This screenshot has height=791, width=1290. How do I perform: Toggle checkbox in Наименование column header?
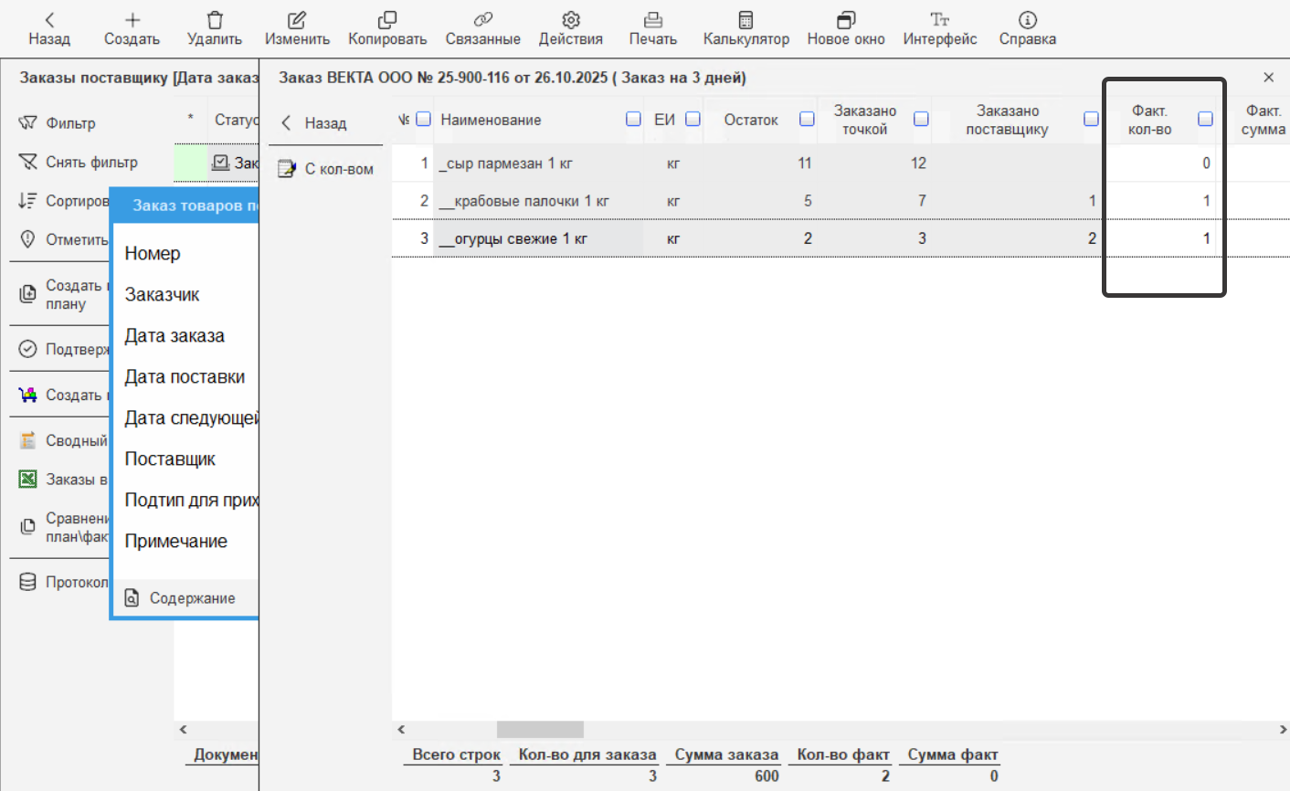coord(633,119)
